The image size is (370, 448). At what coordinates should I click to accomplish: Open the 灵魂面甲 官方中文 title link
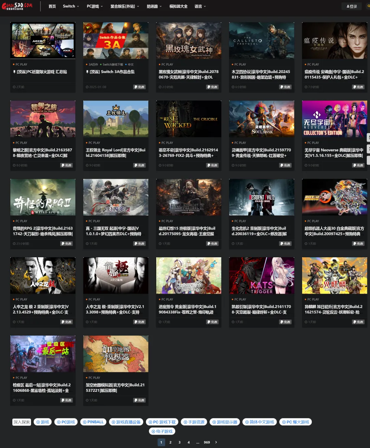262,153
